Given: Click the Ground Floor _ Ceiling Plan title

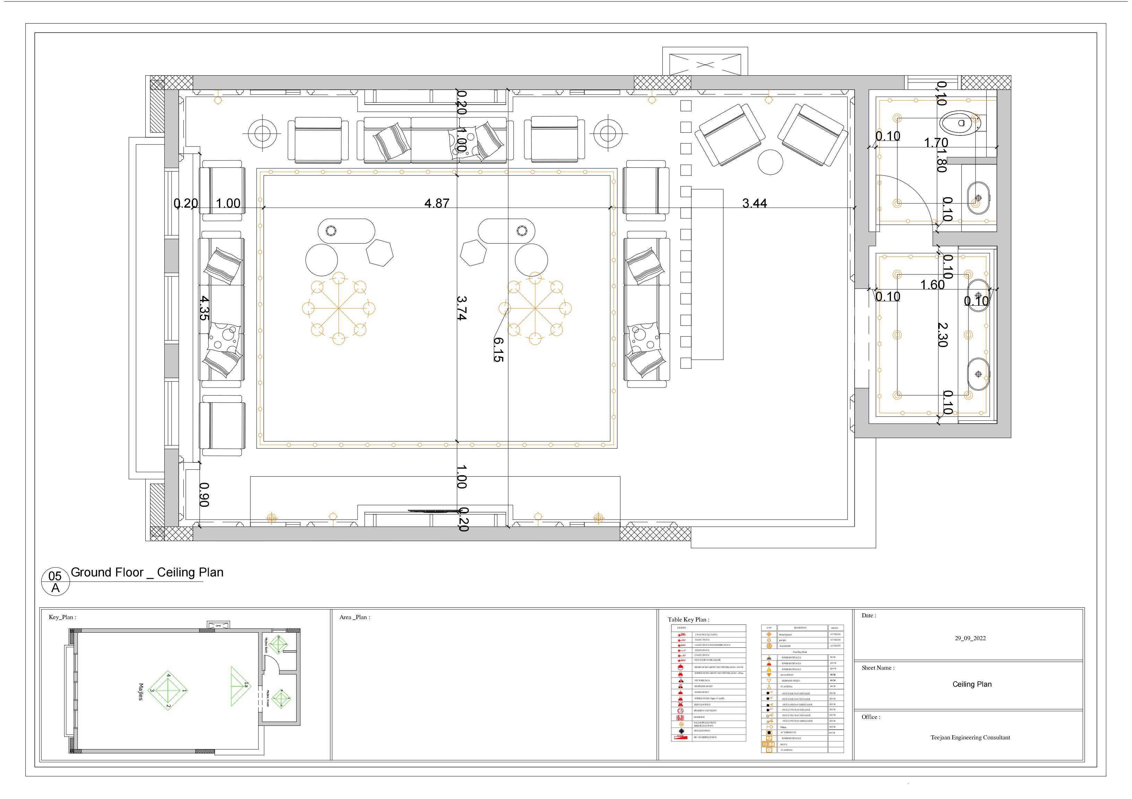Looking at the screenshot, I should [147, 572].
